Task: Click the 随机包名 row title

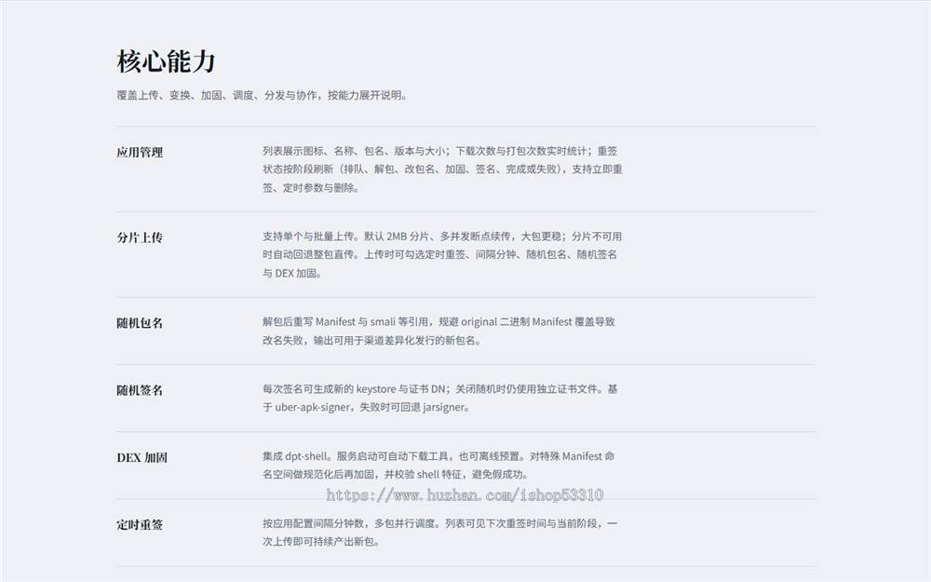Action: pyautogui.click(x=140, y=323)
